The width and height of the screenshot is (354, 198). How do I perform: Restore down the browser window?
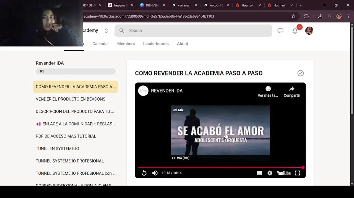pyautogui.click(x=336, y=5)
